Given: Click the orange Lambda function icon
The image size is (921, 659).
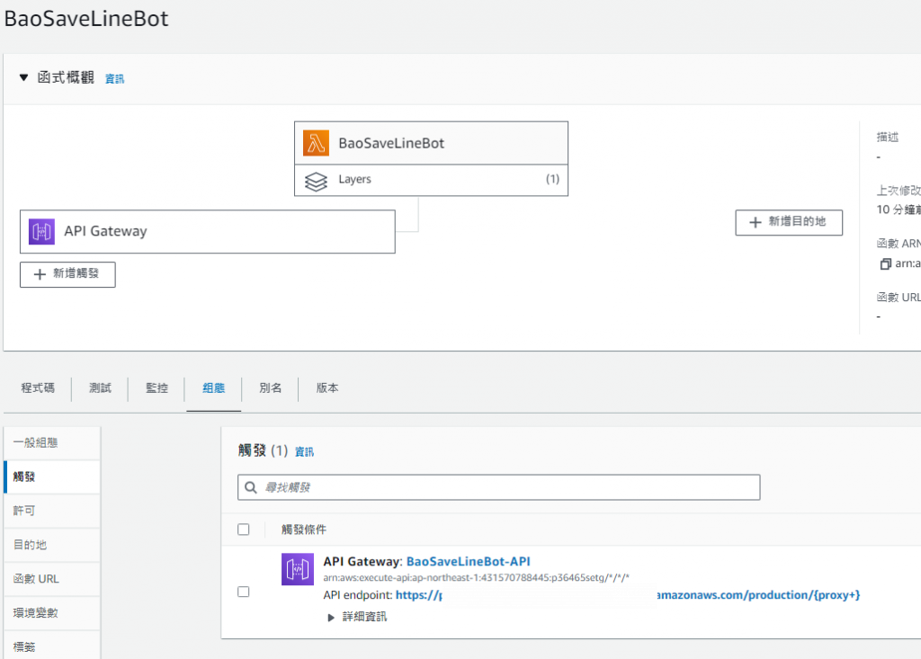Looking at the screenshot, I should click(x=316, y=143).
